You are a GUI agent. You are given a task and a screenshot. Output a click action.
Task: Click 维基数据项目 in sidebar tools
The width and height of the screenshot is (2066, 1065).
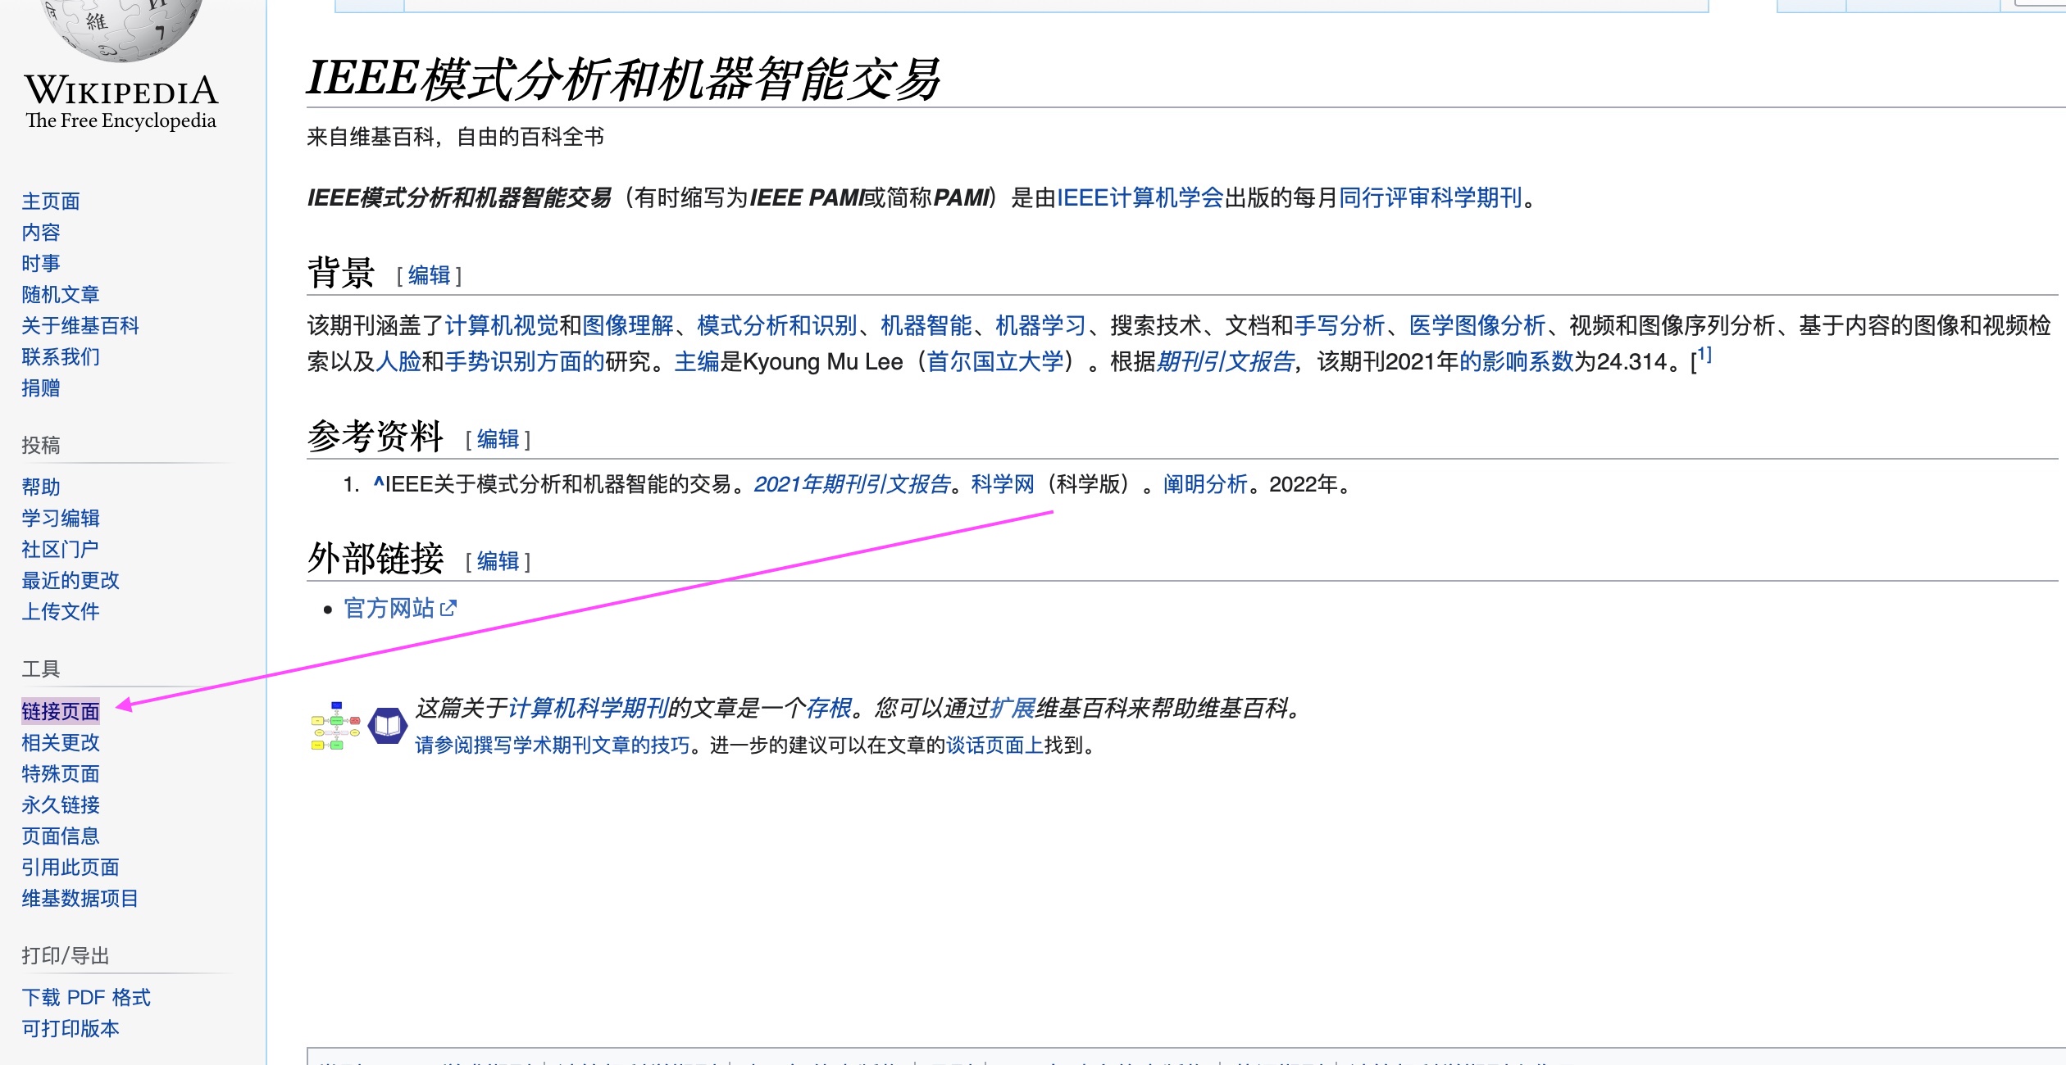(x=80, y=898)
